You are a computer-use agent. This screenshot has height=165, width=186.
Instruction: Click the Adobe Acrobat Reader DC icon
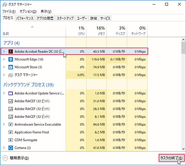[10, 52]
